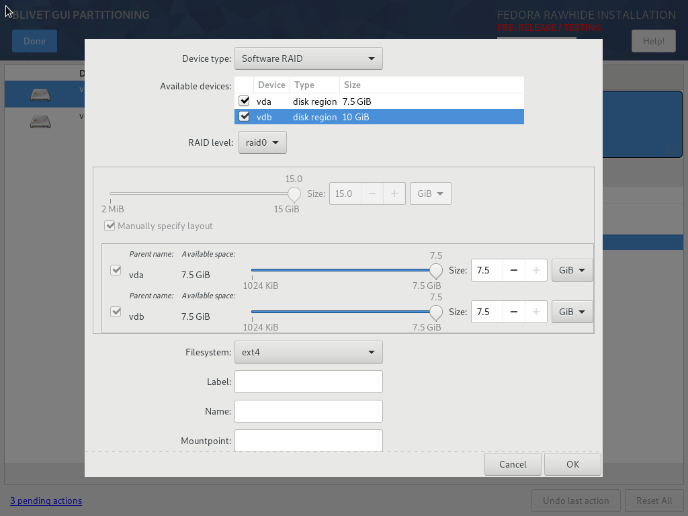Click the vda size slider handle
Viewport: 688px width, 516px height.
[435, 271]
